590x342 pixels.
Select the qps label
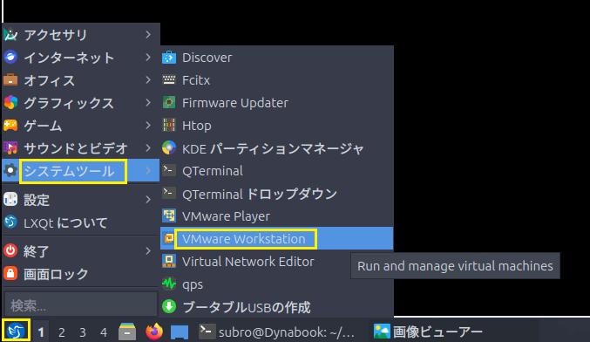(x=193, y=284)
